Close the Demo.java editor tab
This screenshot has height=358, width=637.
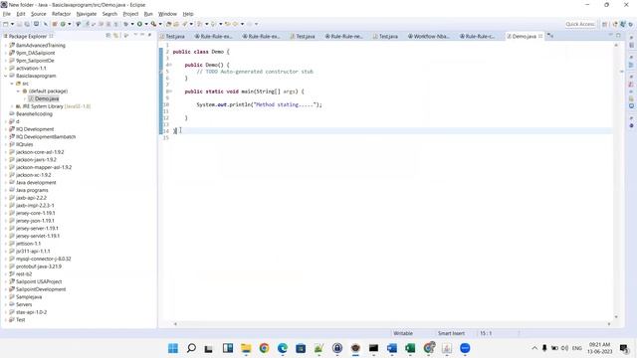pyautogui.click(x=540, y=36)
